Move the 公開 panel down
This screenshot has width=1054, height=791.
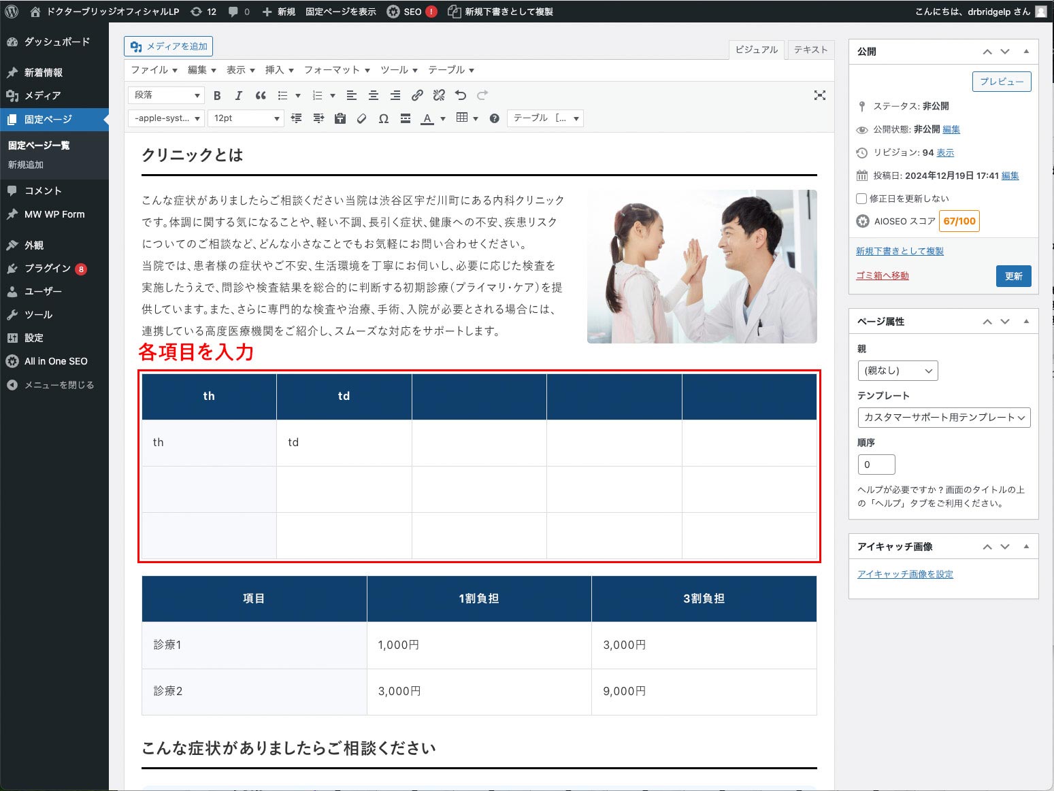click(1005, 52)
